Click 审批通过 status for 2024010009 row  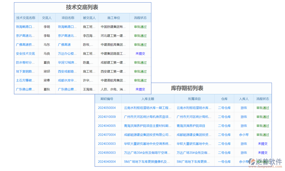pyautogui.click(x=262, y=117)
